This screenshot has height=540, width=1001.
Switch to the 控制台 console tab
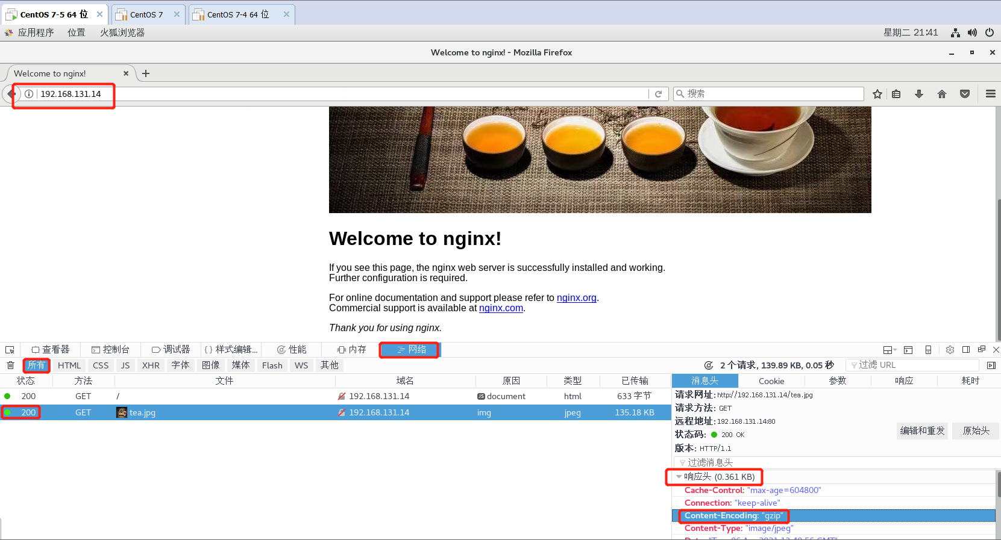click(110, 350)
